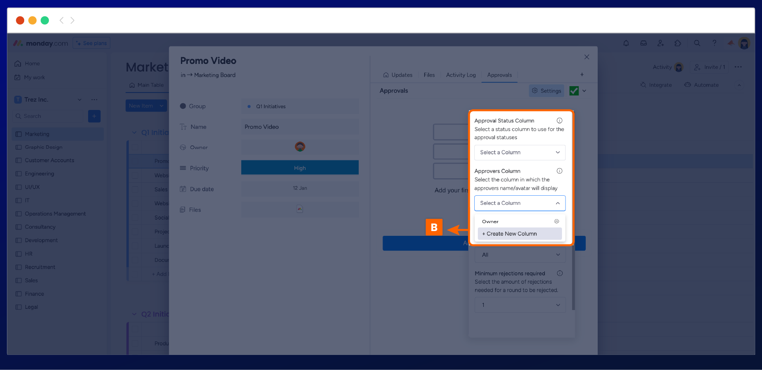Click info icon beside Approval Status Column
Viewport: 762px width, 370px height.
[x=559, y=121]
